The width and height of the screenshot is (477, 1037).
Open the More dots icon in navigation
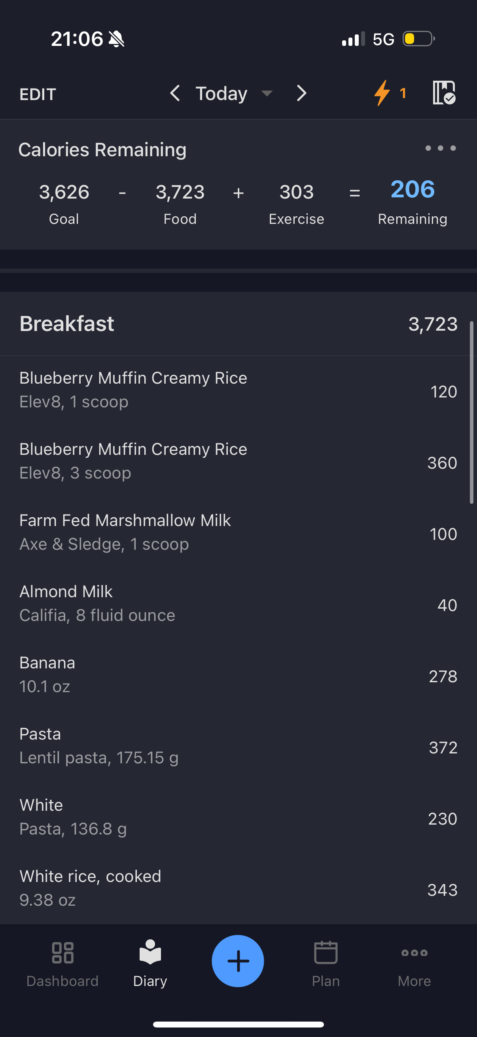[x=414, y=952]
